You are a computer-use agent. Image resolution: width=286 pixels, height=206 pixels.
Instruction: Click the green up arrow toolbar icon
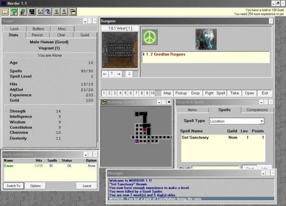coord(56,12)
